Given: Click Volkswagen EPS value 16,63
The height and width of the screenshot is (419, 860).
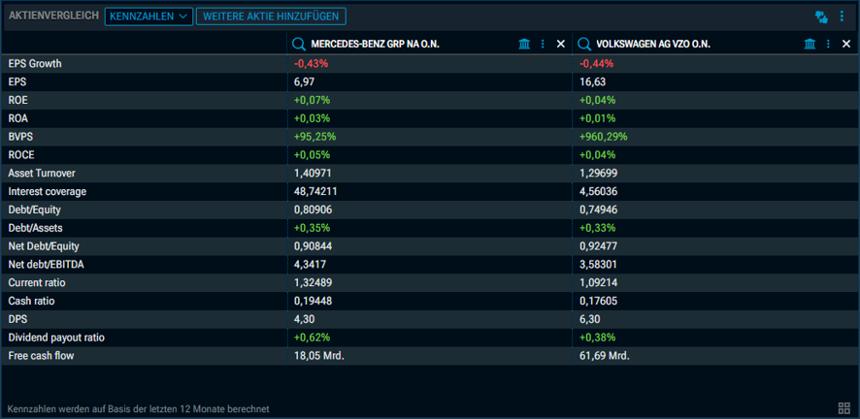Looking at the screenshot, I should (x=593, y=82).
